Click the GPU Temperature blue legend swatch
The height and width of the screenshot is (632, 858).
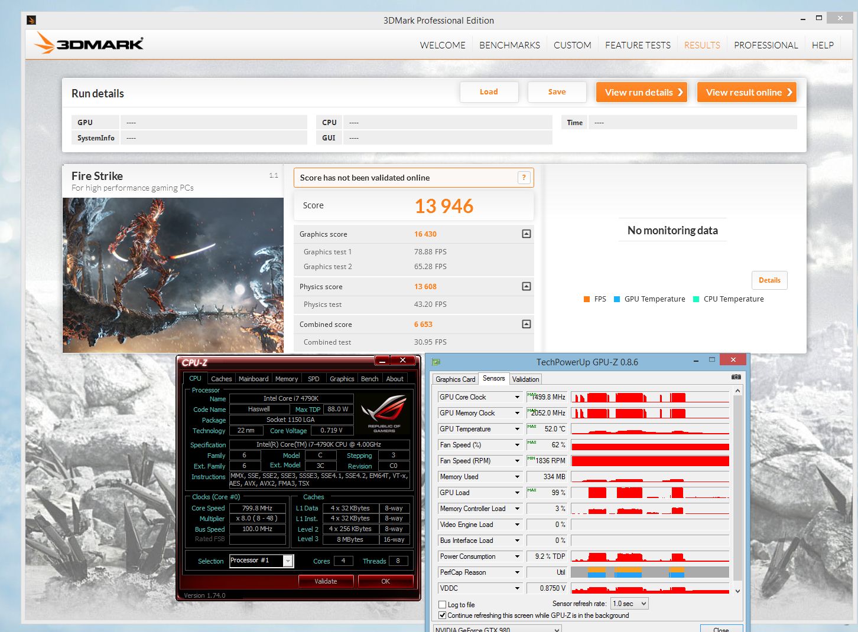click(617, 299)
